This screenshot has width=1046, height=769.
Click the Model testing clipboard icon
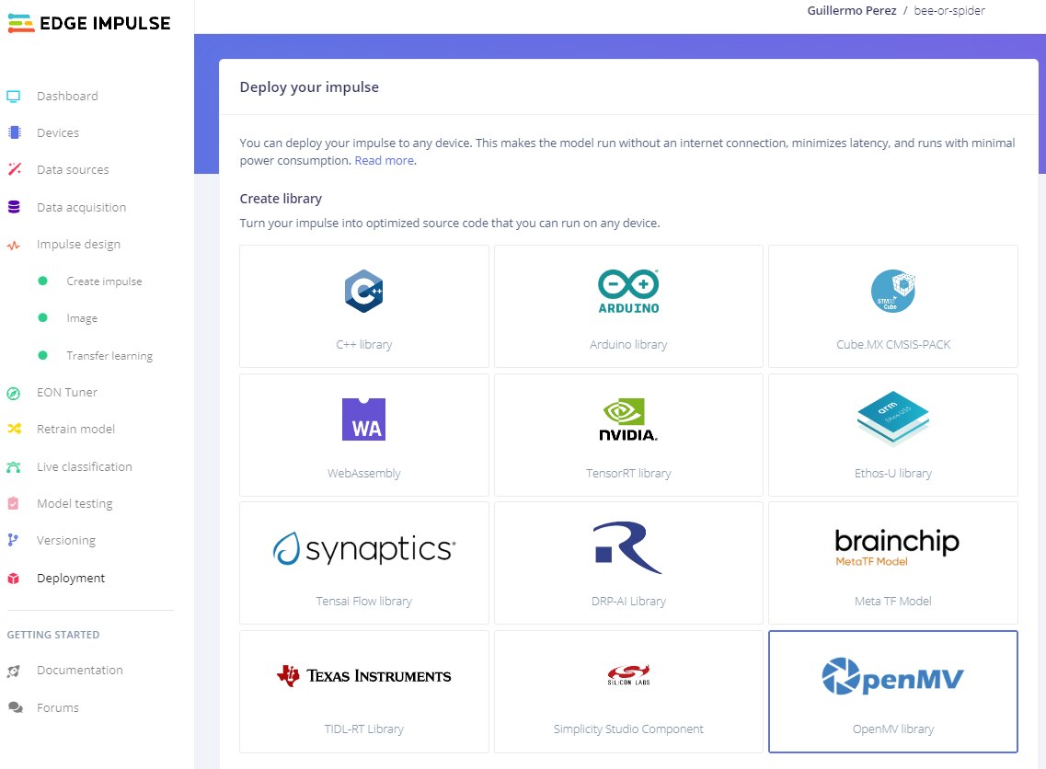click(x=14, y=503)
